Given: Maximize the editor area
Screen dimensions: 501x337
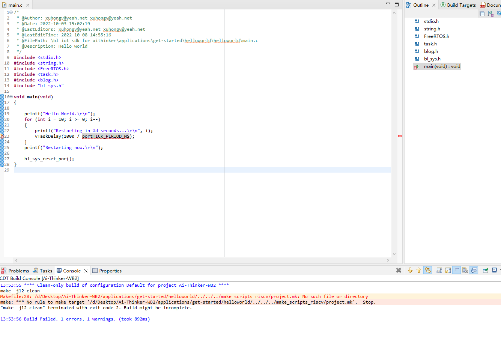Looking at the screenshot, I should point(397,5).
